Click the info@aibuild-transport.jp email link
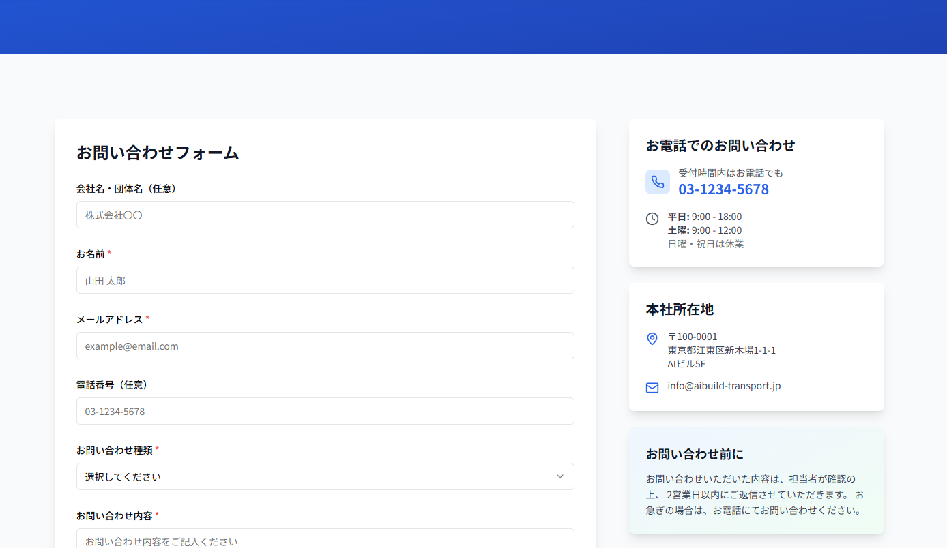The width and height of the screenshot is (947, 548). coord(724,385)
